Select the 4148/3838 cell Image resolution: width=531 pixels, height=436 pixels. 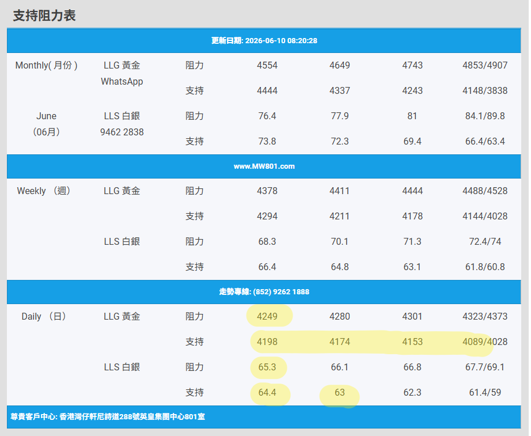click(485, 90)
